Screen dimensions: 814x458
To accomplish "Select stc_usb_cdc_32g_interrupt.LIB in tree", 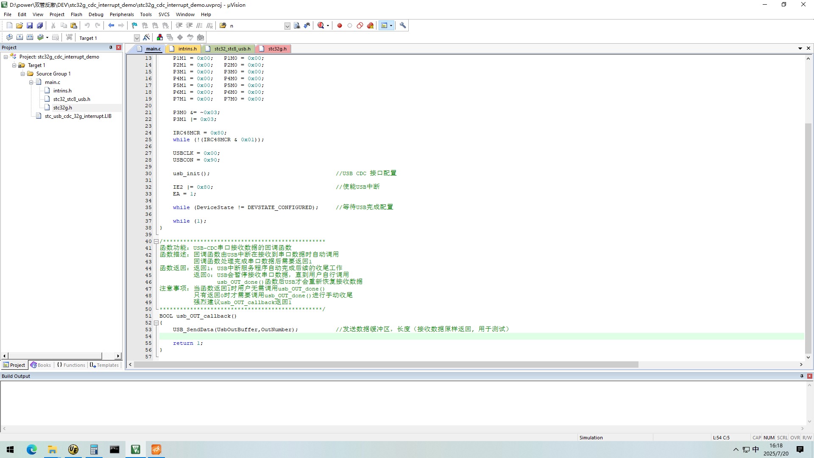I will (x=78, y=116).
